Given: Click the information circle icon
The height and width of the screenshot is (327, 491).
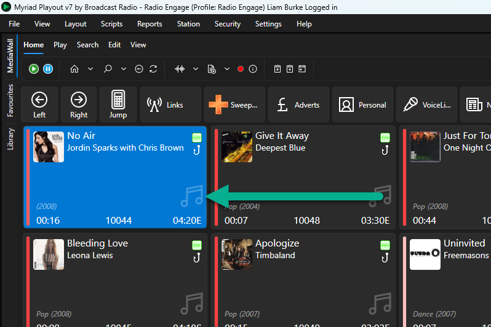Looking at the screenshot, I should click(253, 69).
